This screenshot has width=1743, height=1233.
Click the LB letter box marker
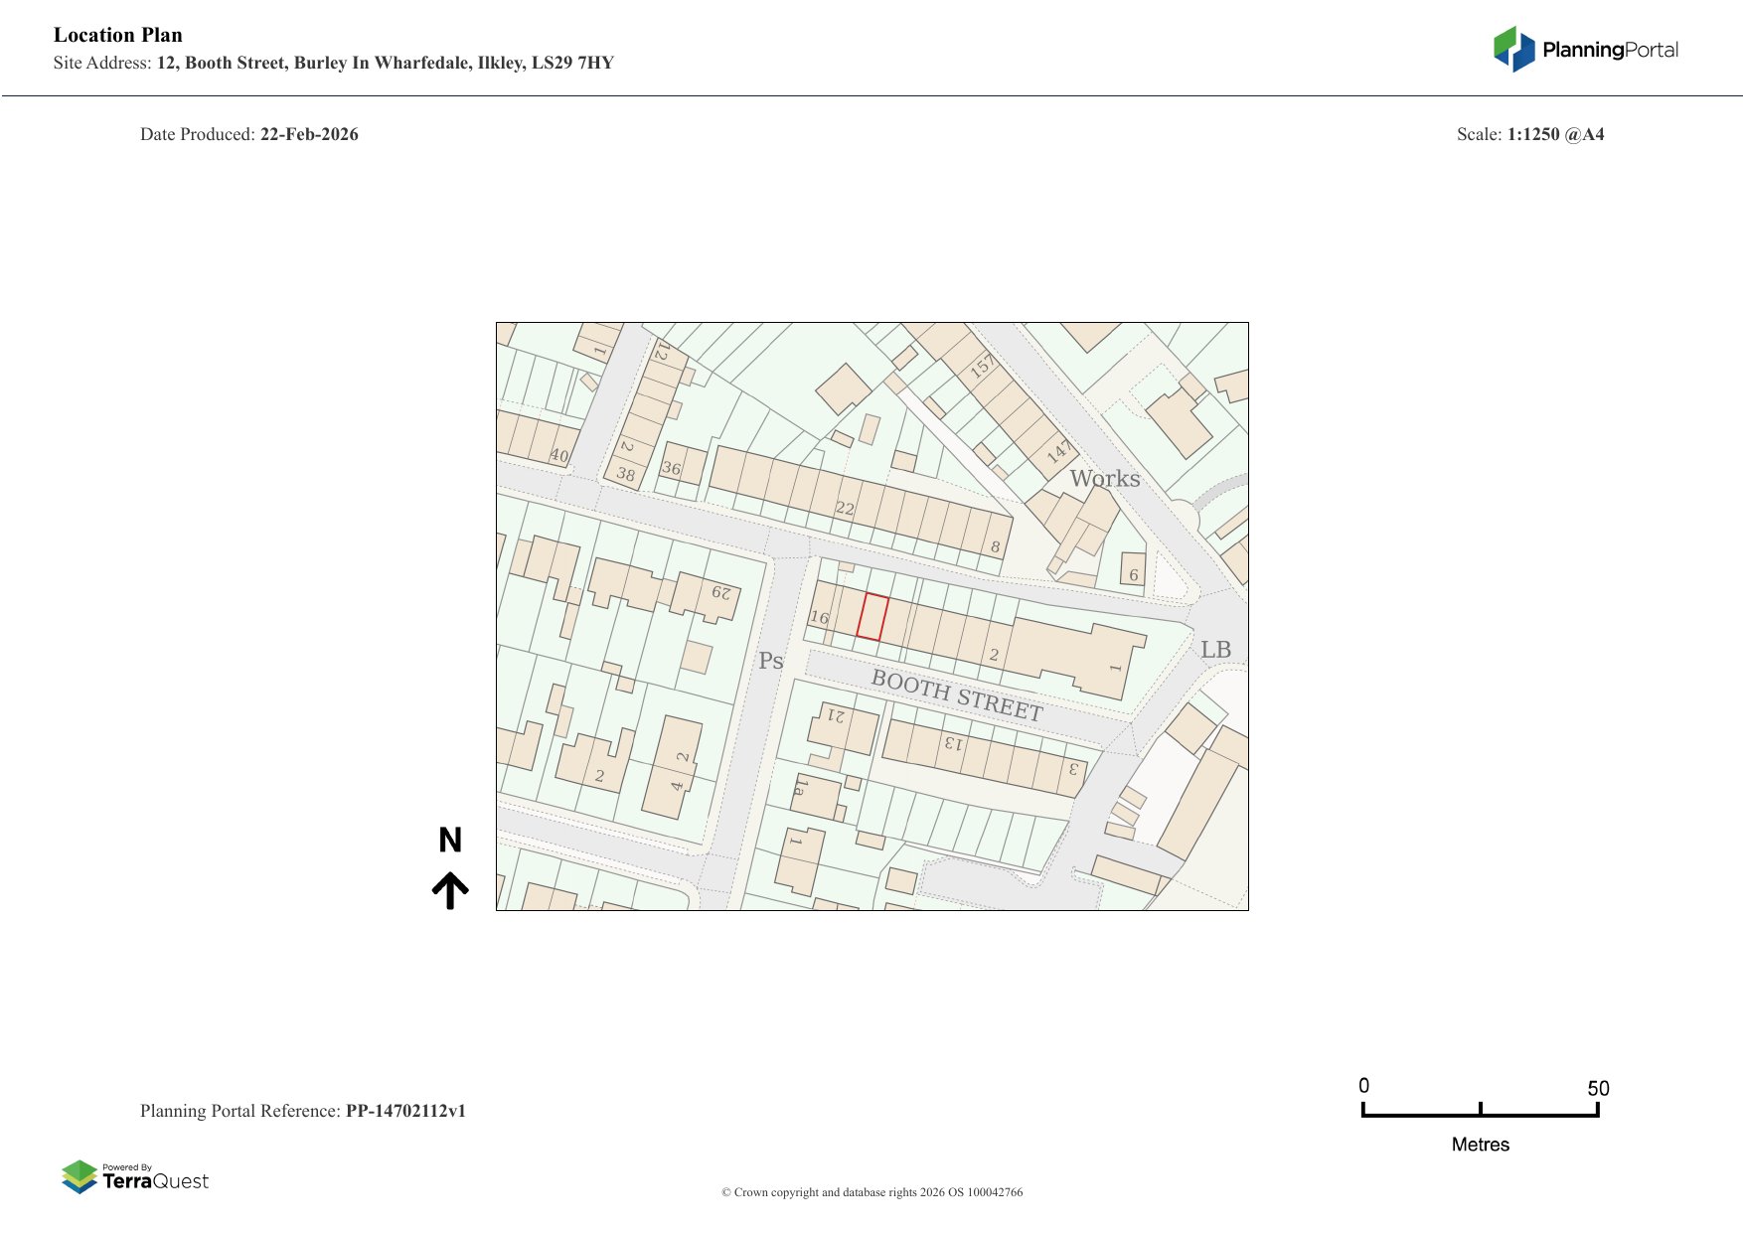click(x=1215, y=650)
